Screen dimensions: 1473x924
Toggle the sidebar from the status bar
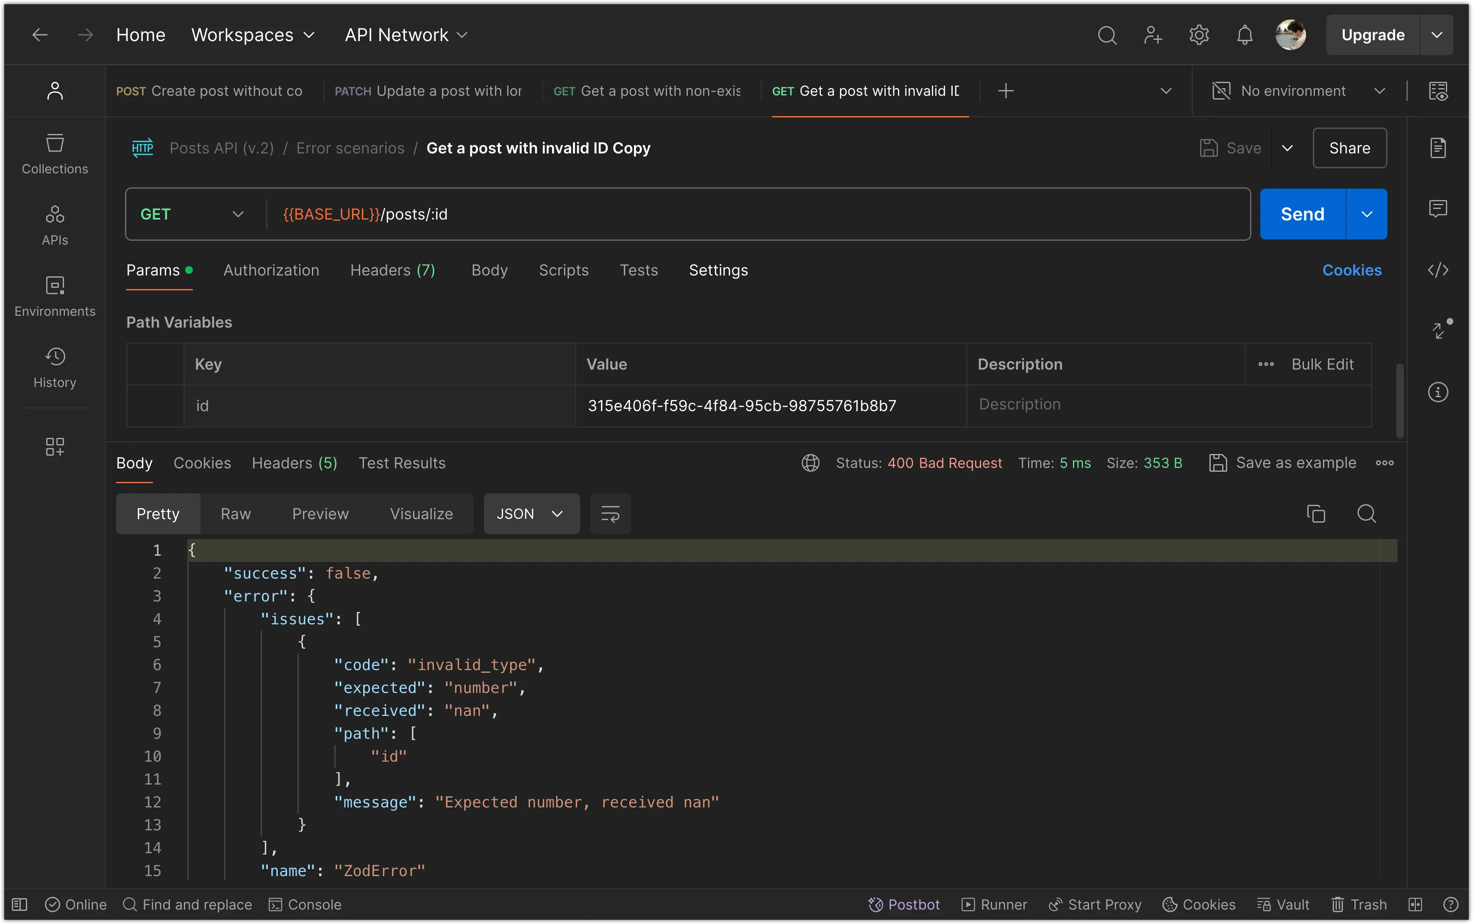click(19, 904)
